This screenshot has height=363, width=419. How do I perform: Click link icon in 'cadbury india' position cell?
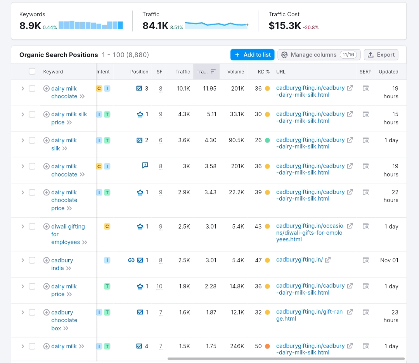click(x=131, y=260)
